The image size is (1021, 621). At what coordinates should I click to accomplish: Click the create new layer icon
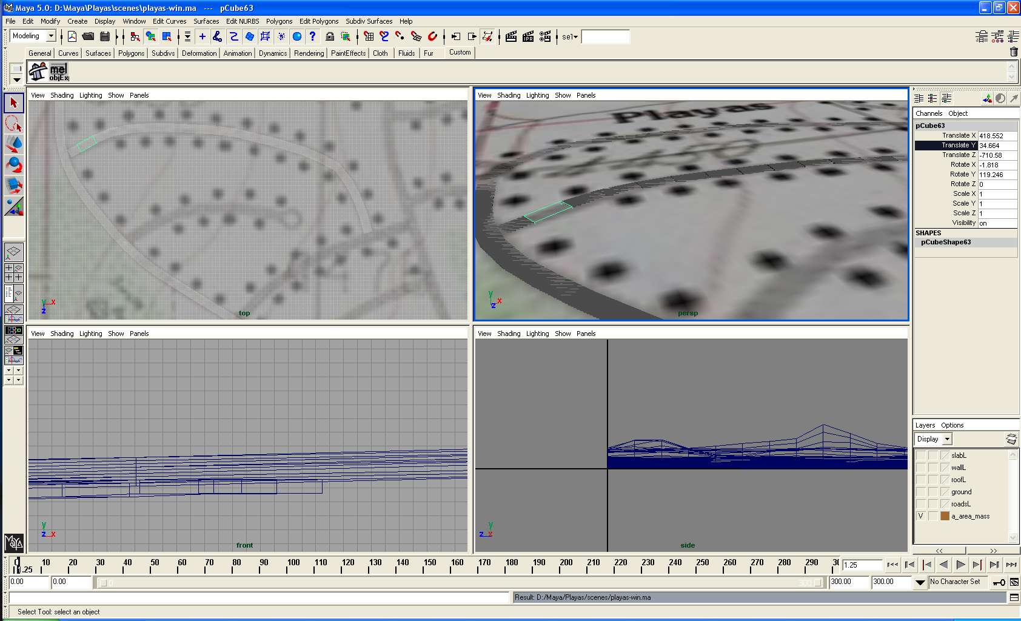[1011, 439]
